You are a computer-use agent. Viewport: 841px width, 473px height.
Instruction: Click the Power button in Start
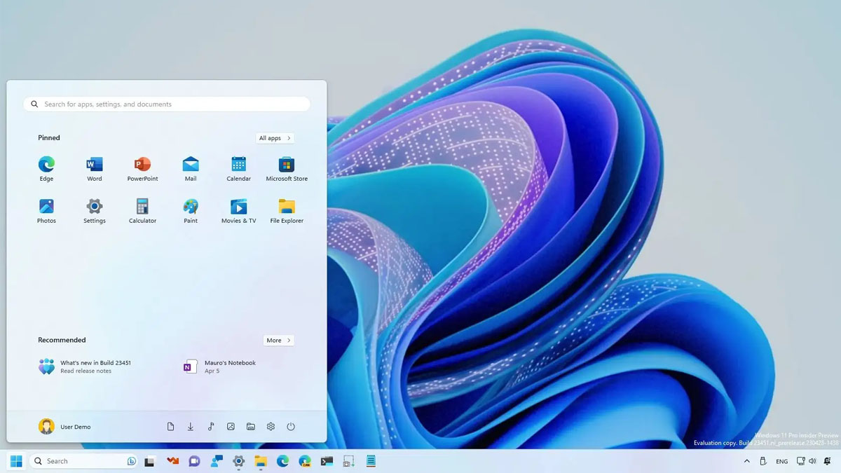[x=291, y=427]
